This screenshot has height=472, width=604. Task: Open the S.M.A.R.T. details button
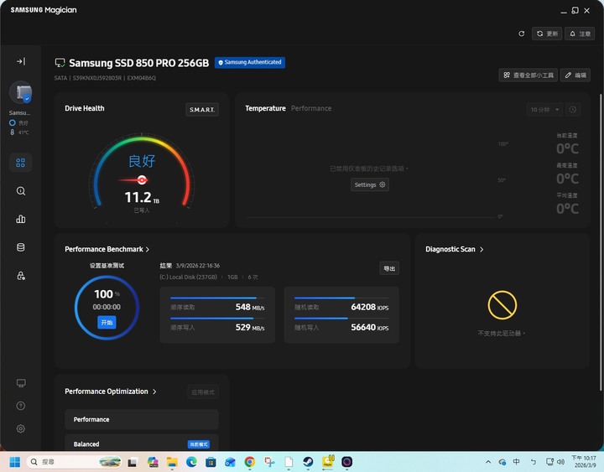pos(201,110)
